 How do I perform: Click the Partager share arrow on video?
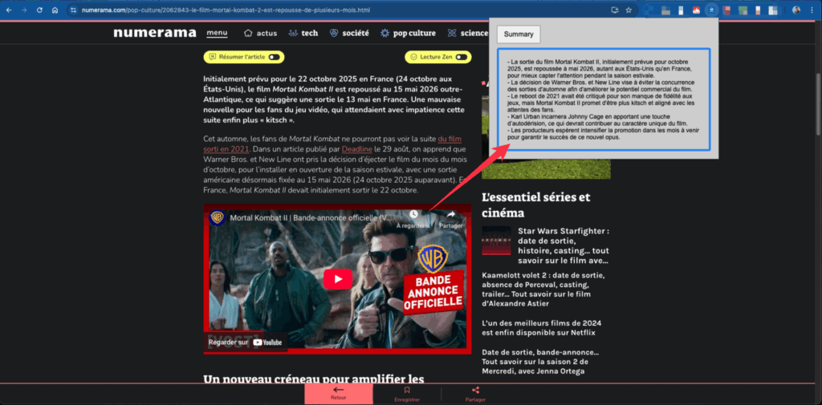[451, 214]
